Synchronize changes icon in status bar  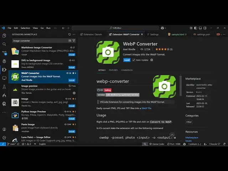(18, 144)
